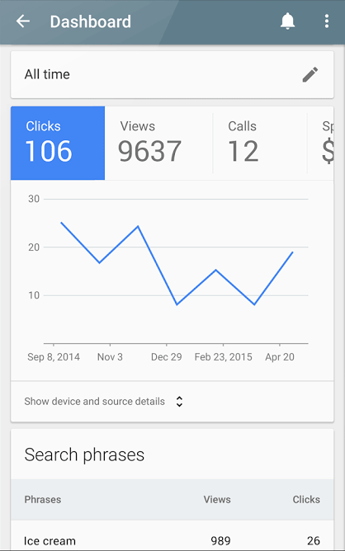Click the Dashboard title
This screenshot has height=551, width=345.
[x=91, y=21]
